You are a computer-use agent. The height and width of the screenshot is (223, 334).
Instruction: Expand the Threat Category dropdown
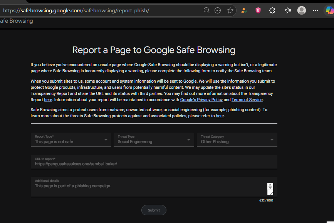click(237, 140)
